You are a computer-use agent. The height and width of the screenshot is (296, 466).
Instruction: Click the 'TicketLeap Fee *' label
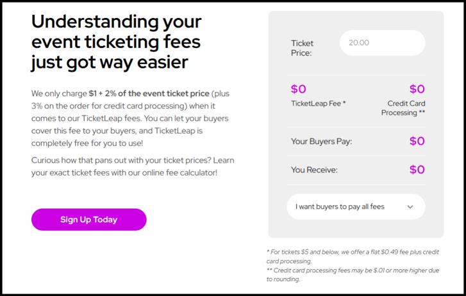[x=319, y=103]
